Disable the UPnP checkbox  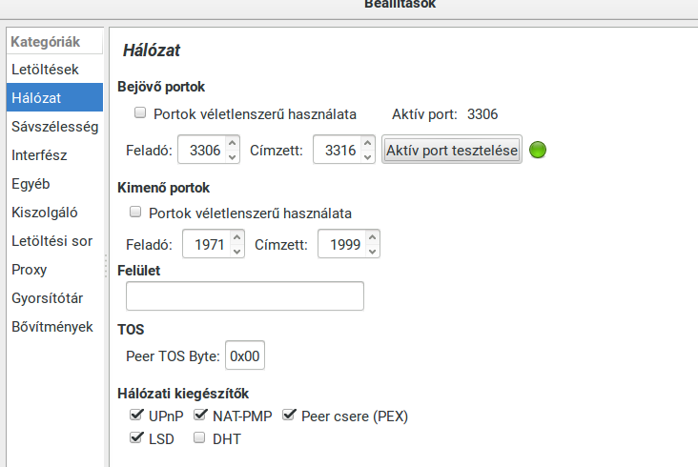click(136, 416)
